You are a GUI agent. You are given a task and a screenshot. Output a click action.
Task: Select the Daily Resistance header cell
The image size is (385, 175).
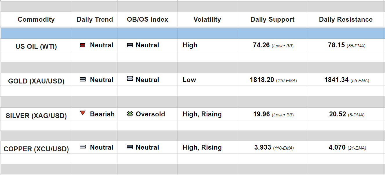tap(346, 19)
